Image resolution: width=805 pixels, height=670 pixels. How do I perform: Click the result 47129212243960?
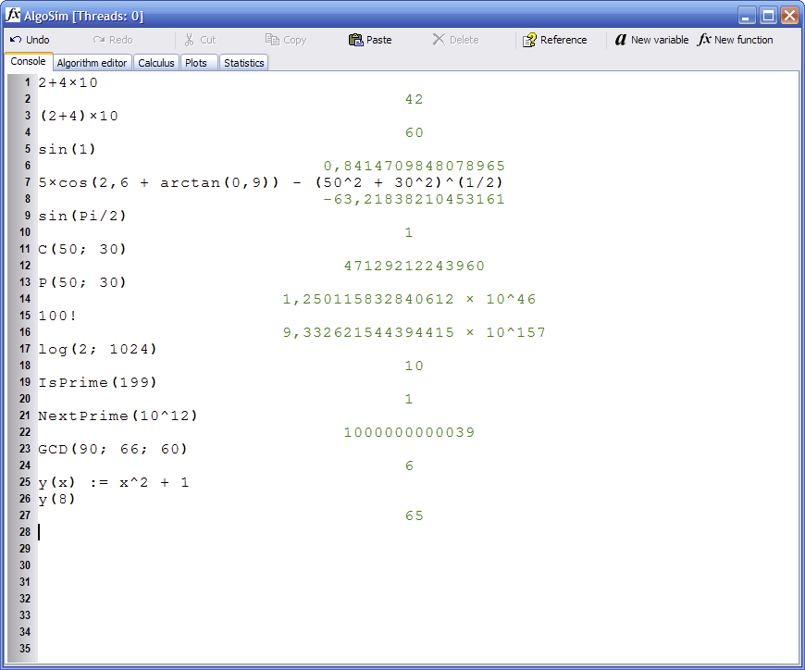[x=414, y=267]
